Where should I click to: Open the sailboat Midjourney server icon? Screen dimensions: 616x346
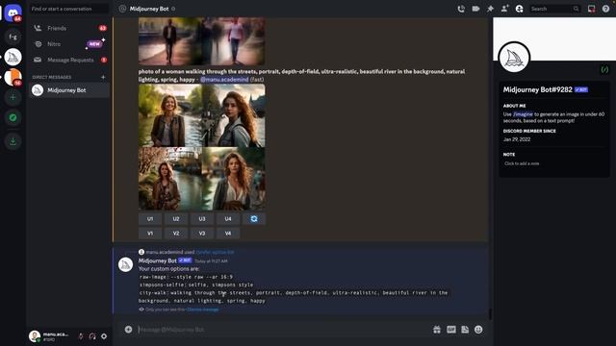tap(13, 58)
